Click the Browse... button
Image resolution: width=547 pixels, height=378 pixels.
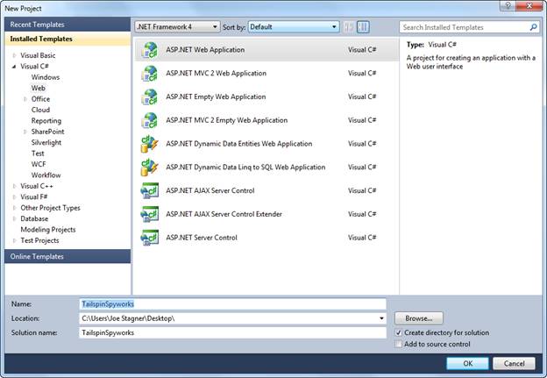pos(419,318)
